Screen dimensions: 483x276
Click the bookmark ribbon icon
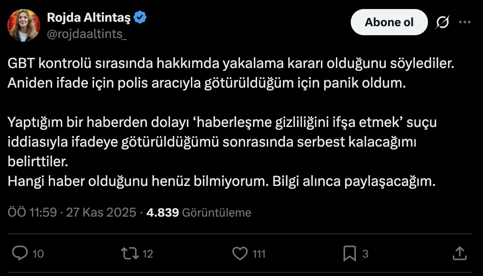350,253
